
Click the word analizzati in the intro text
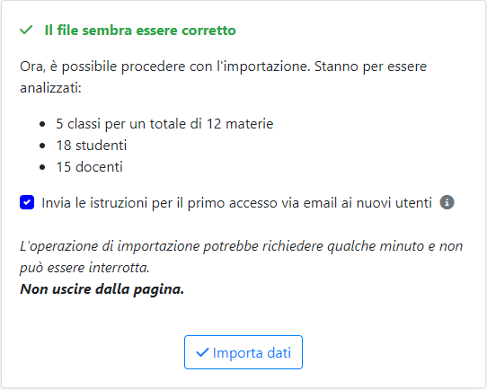pyautogui.click(x=50, y=88)
